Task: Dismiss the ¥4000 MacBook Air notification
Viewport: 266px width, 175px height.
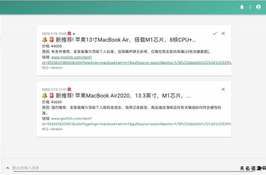Action: [x=223, y=33]
